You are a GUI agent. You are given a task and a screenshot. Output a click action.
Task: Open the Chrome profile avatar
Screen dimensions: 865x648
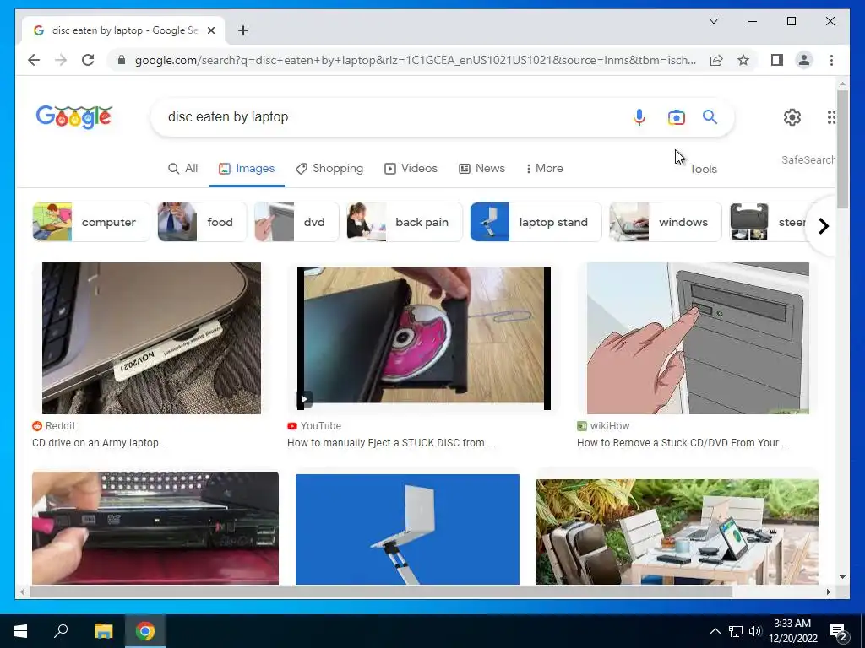pyautogui.click(x=804, y=60)
